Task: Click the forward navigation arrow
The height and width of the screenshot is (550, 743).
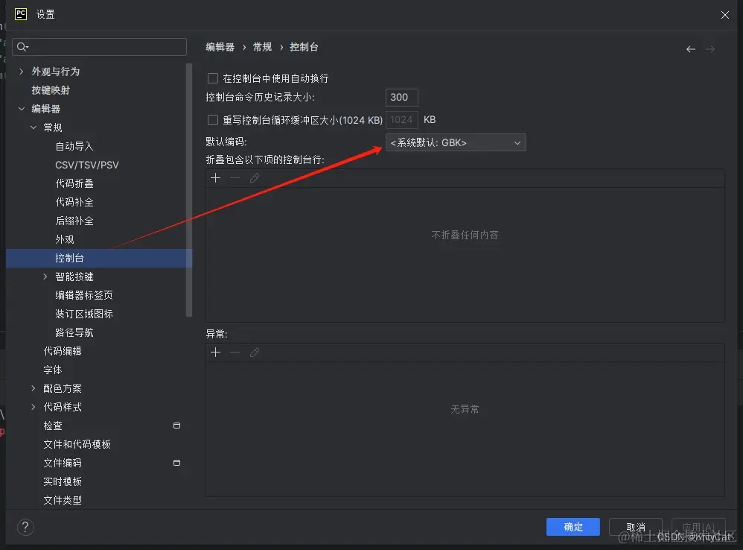Action: (710, 48)
